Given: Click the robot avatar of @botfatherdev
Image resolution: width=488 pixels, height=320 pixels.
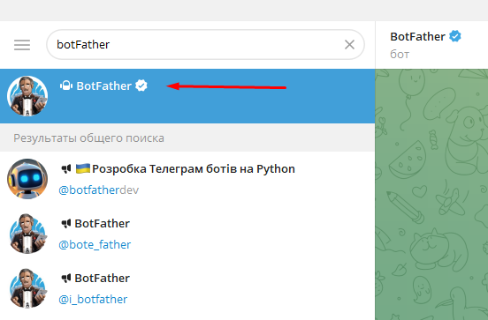Looking at the screenshot, I should coord(27,179).
